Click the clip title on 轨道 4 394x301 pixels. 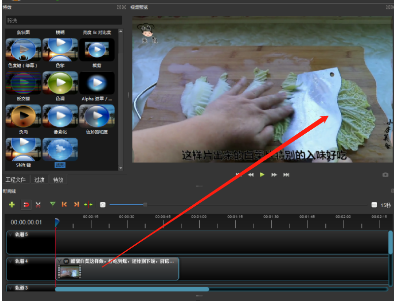coord(122,261)
